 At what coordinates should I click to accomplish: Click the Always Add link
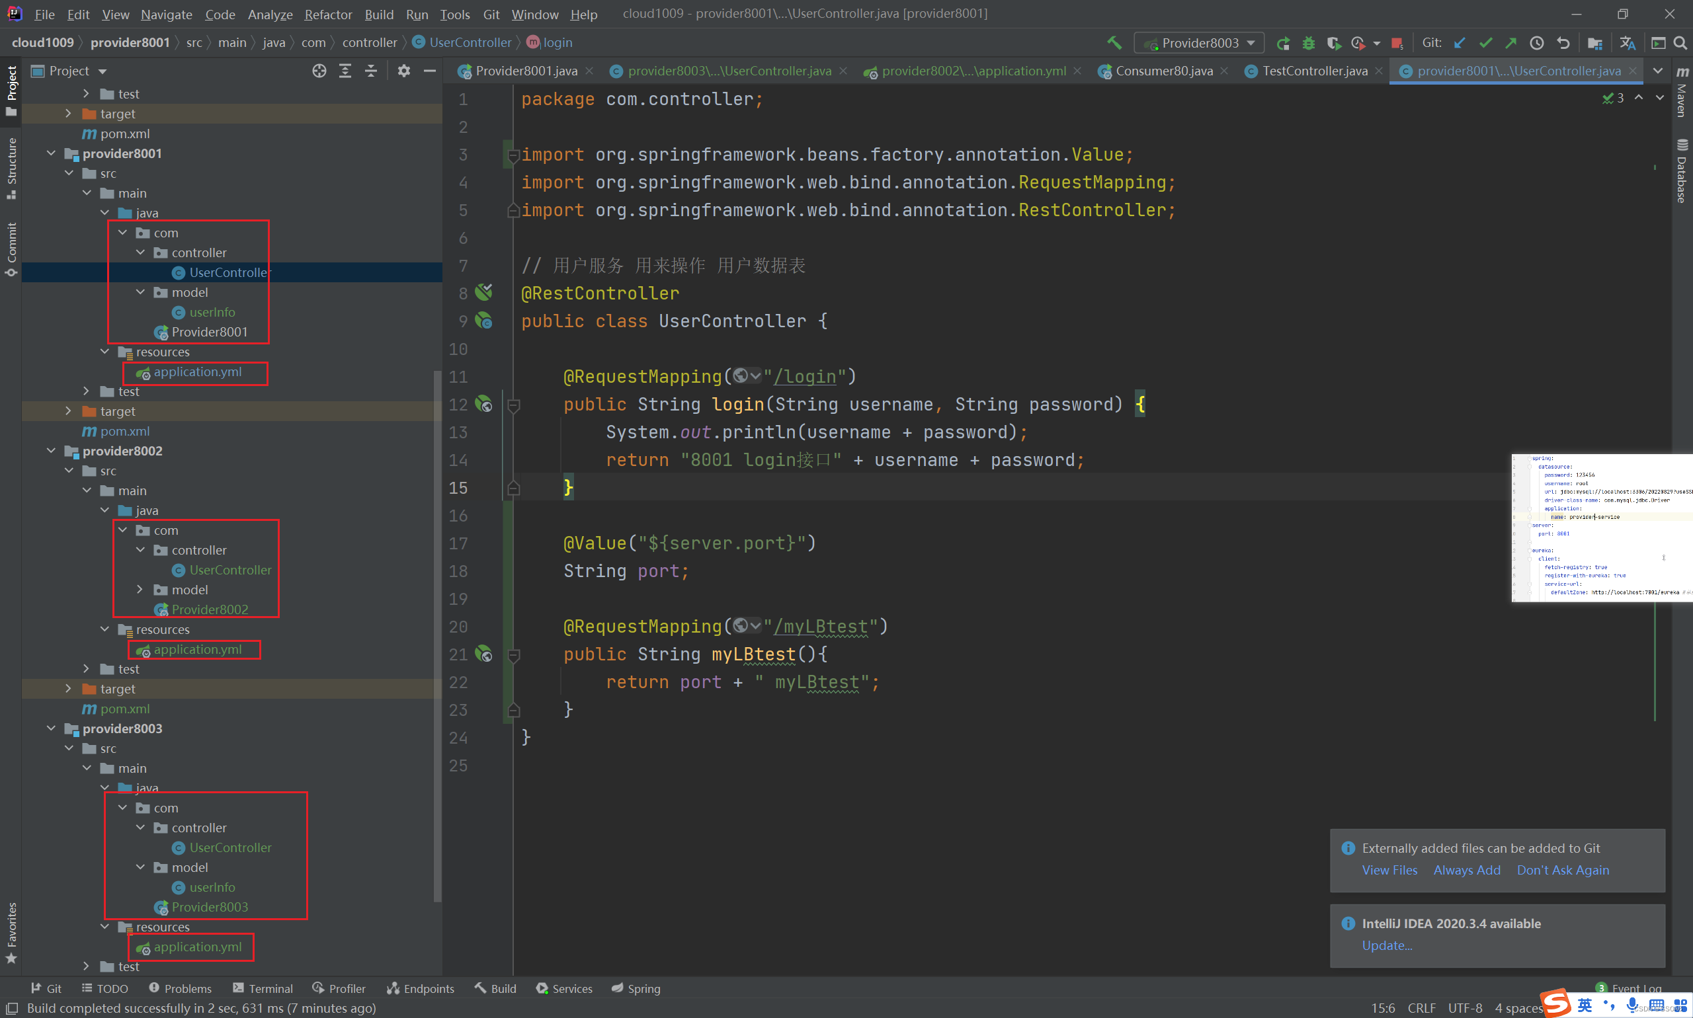[x=1467, y=870]
